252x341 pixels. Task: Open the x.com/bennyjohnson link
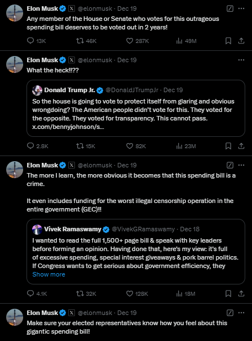pyautogui.click(x=68, y=127)
